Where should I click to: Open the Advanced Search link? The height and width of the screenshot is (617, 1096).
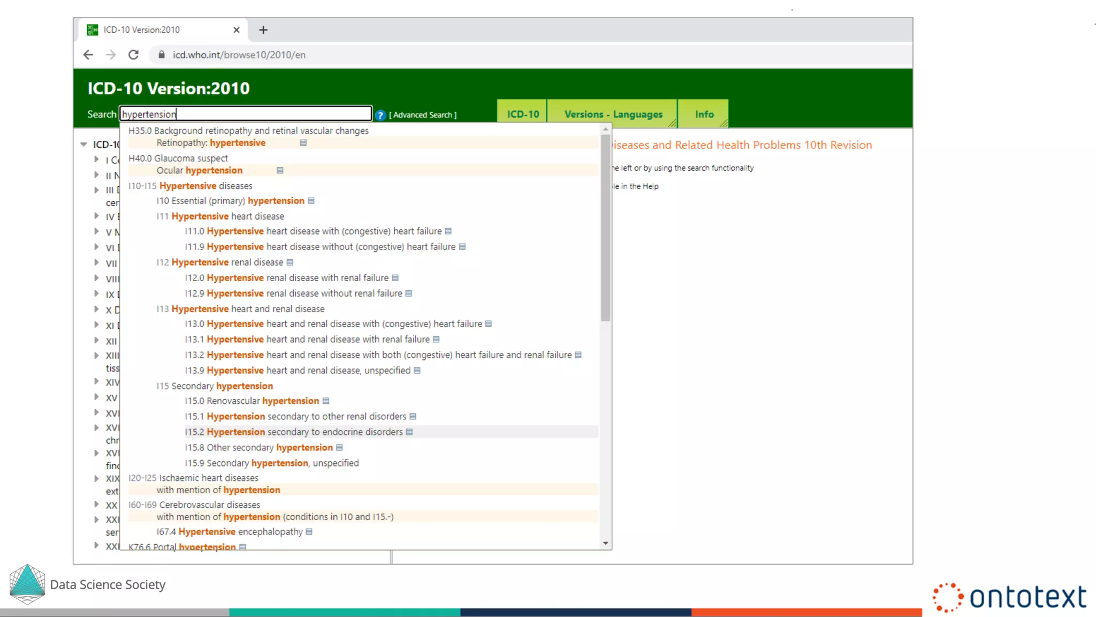(x=423, y=115)
